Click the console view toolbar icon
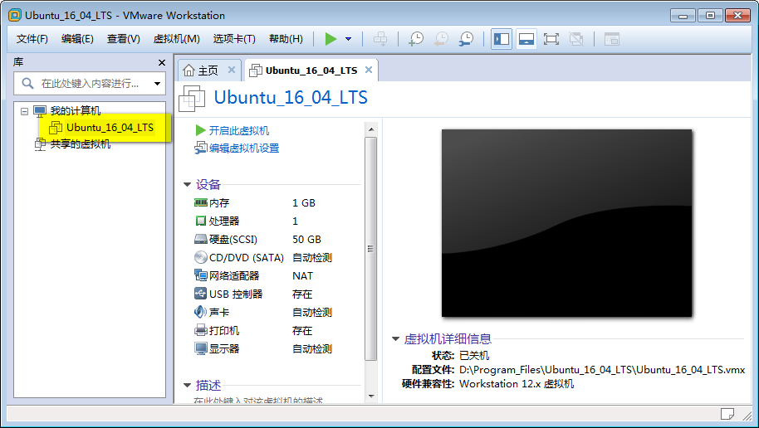Viewport: 759px width, 428px height. pos(612,39)
